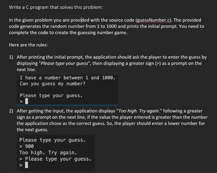Viewport: 217px width, 173px height.
Task: Click the italic 'Please type your guess' phrase
Action: [x=65, y=63]
